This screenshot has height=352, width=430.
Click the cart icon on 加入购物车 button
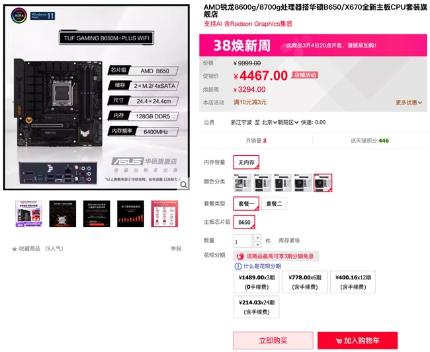(339, 341)
